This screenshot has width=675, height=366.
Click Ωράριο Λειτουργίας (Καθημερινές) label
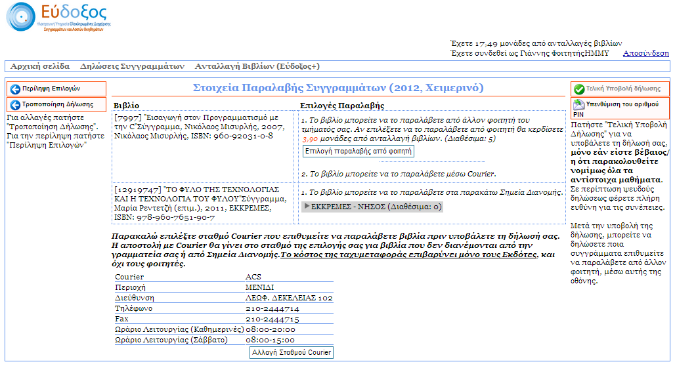pyautogui.click(x=179, y=330)
